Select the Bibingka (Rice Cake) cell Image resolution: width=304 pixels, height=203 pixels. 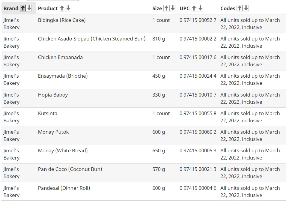tap(62, 20)
